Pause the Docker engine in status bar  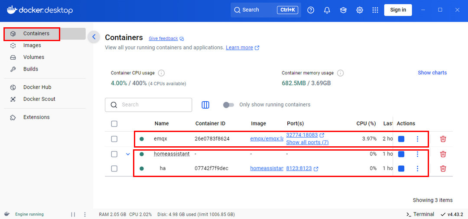tap(73, 214)
